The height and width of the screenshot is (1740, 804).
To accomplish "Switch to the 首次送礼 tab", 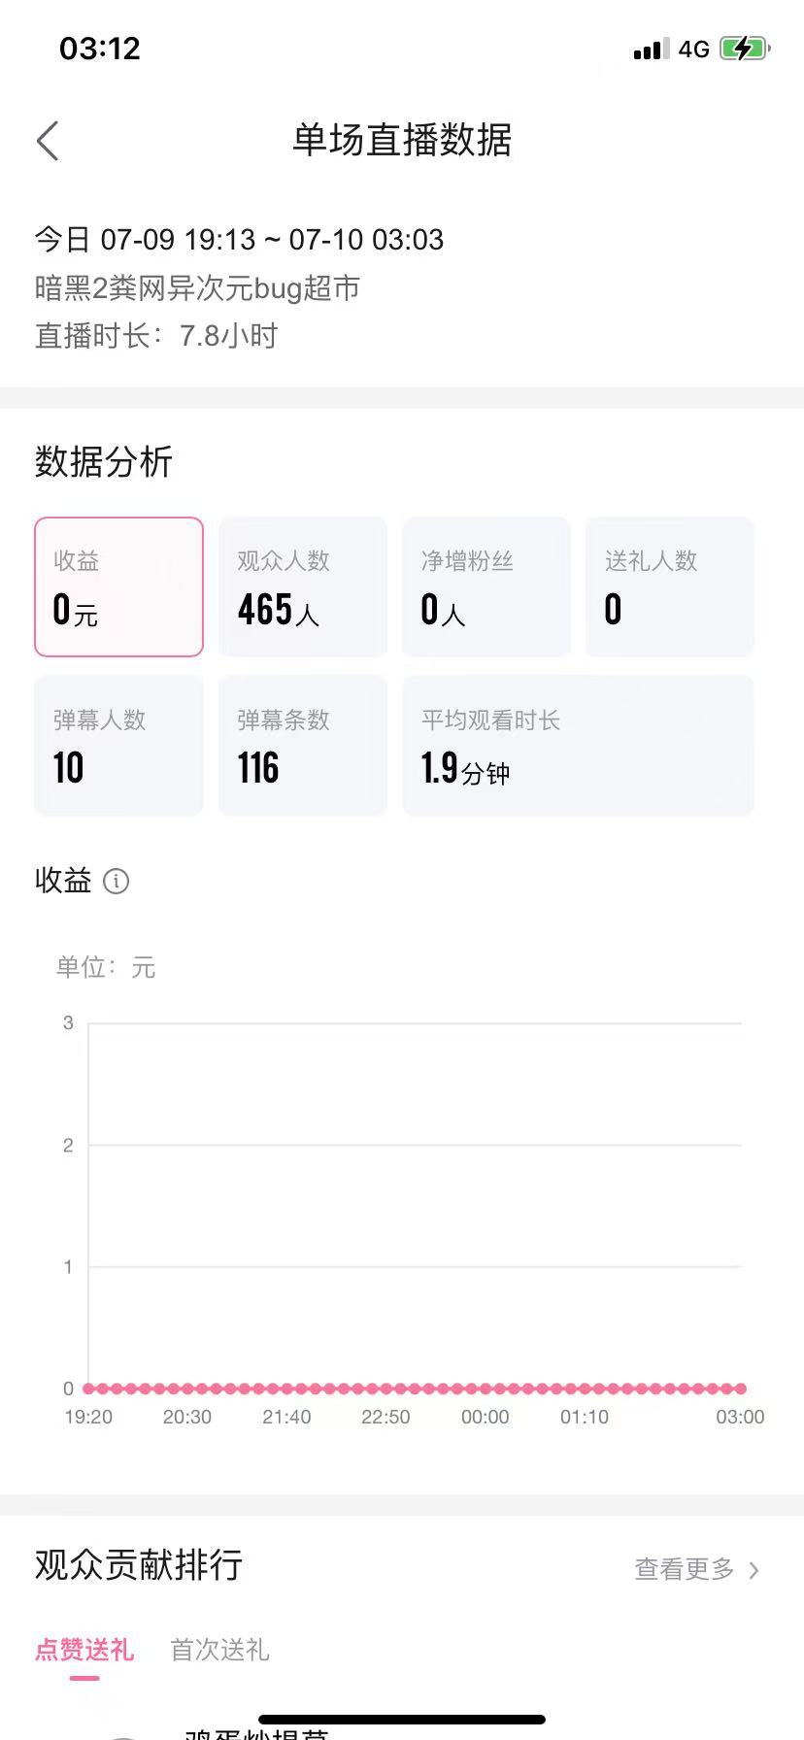I will [220, 1650].
